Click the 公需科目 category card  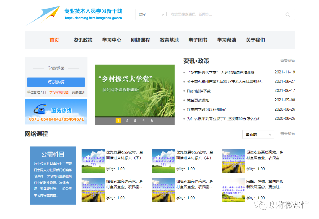(x=53, y=176)
